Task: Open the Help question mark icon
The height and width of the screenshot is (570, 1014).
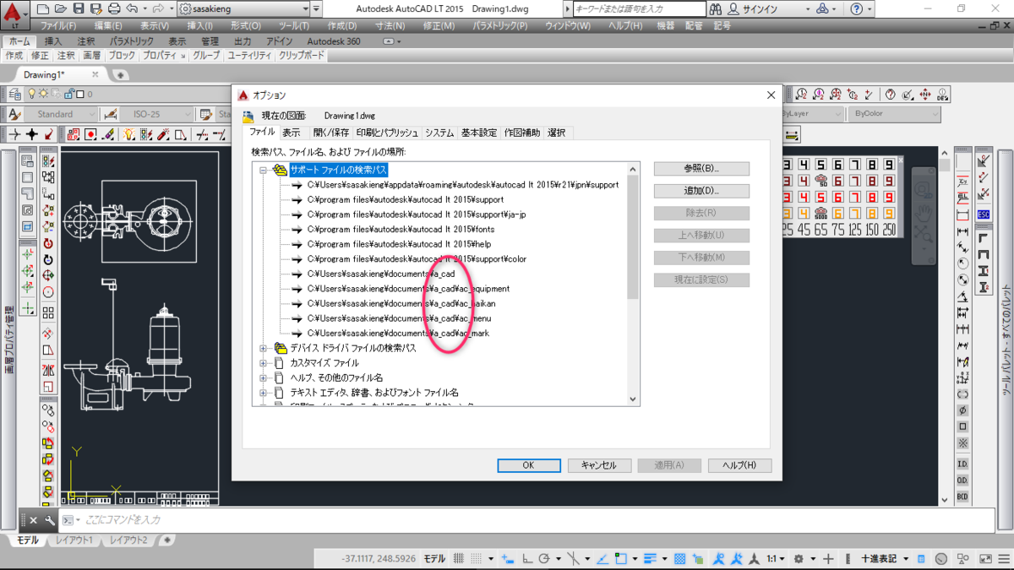Action: [x=857, y=8]
